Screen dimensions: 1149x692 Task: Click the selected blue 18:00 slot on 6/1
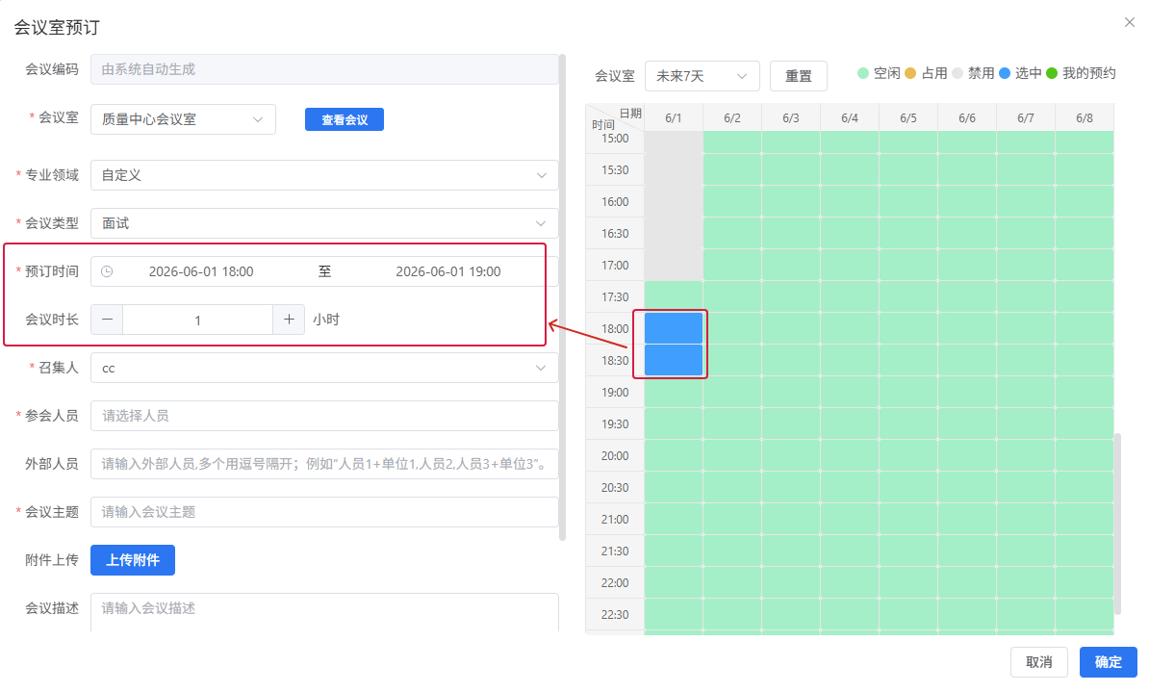pyautogui.click(x=674, y=328)
